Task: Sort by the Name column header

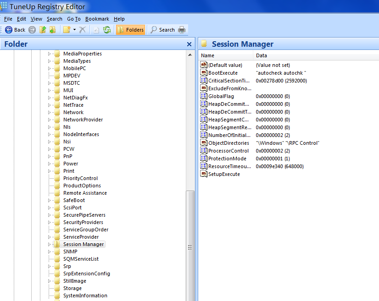Action: pos(226,55)
